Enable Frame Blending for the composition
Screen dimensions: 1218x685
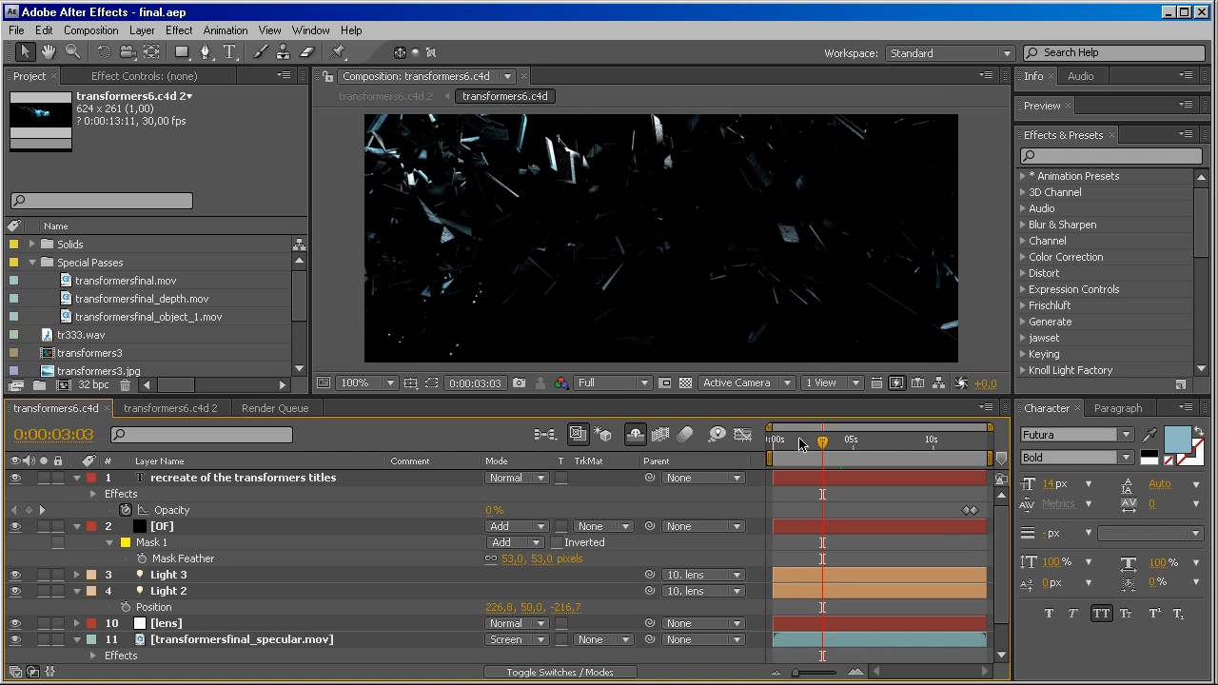click(x=660, y=435)
